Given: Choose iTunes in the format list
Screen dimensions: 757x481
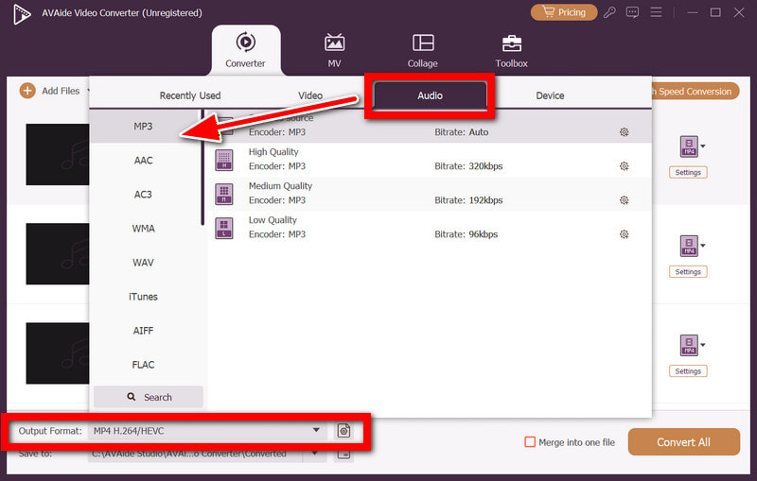Looking at the screenshot, I should (x=144, y=297).
